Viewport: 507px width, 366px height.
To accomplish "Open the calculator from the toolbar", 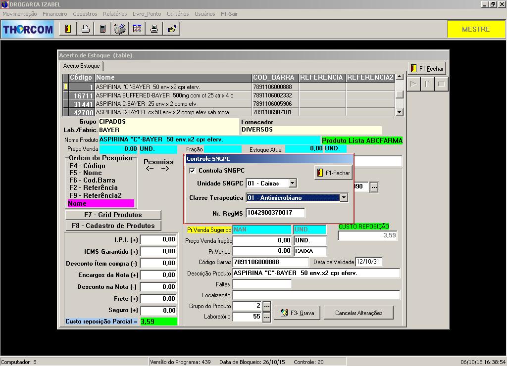I will coord(102,29).
